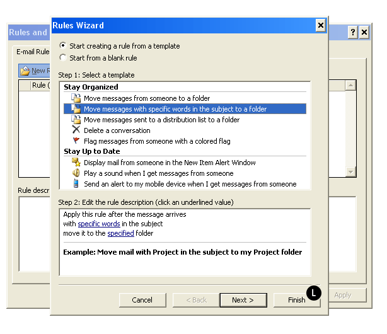The image size is (387, 334).
Task: Click the speaker icon for Play a sound
Action: pyautogui.click(x=76, y=173)
